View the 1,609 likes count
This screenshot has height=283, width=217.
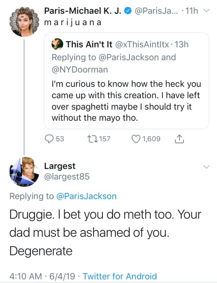point(151,139)
